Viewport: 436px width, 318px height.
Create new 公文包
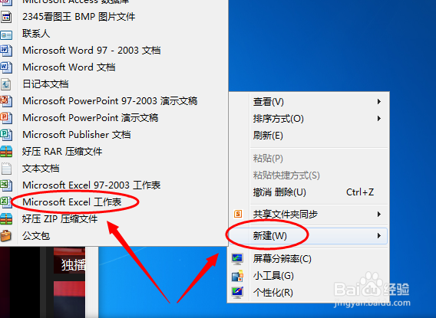36,236
